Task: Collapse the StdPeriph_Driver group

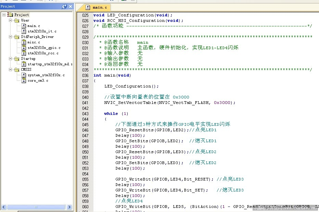Action: [x=10, y=37]
